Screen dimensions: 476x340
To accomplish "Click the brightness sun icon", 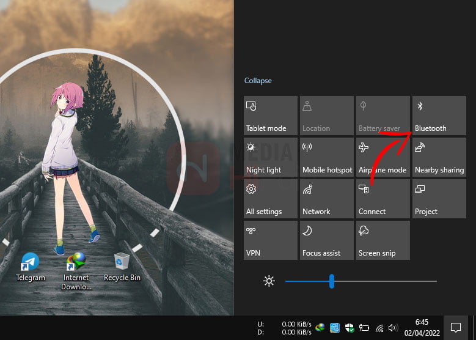I will pos(269,281).
